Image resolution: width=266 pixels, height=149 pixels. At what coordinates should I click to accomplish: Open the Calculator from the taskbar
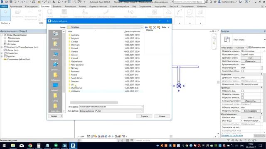pos(39,145)
